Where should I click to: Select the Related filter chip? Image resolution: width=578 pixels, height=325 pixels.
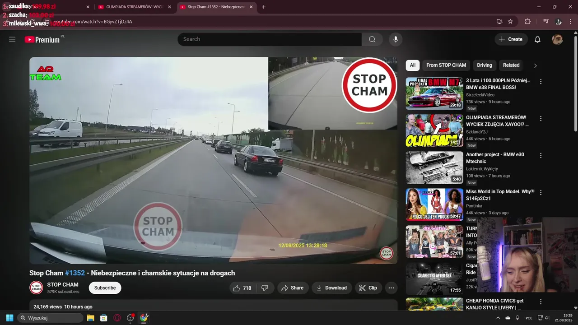511,65
